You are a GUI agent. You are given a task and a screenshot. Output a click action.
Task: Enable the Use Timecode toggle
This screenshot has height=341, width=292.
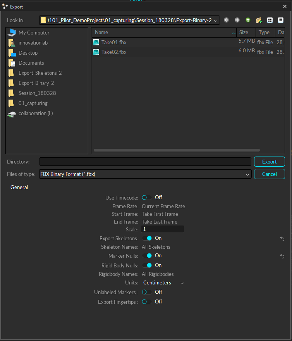point(147,198)
